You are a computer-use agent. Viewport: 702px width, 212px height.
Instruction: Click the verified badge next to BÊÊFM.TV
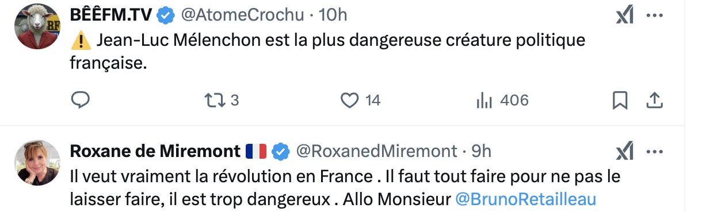167,16
